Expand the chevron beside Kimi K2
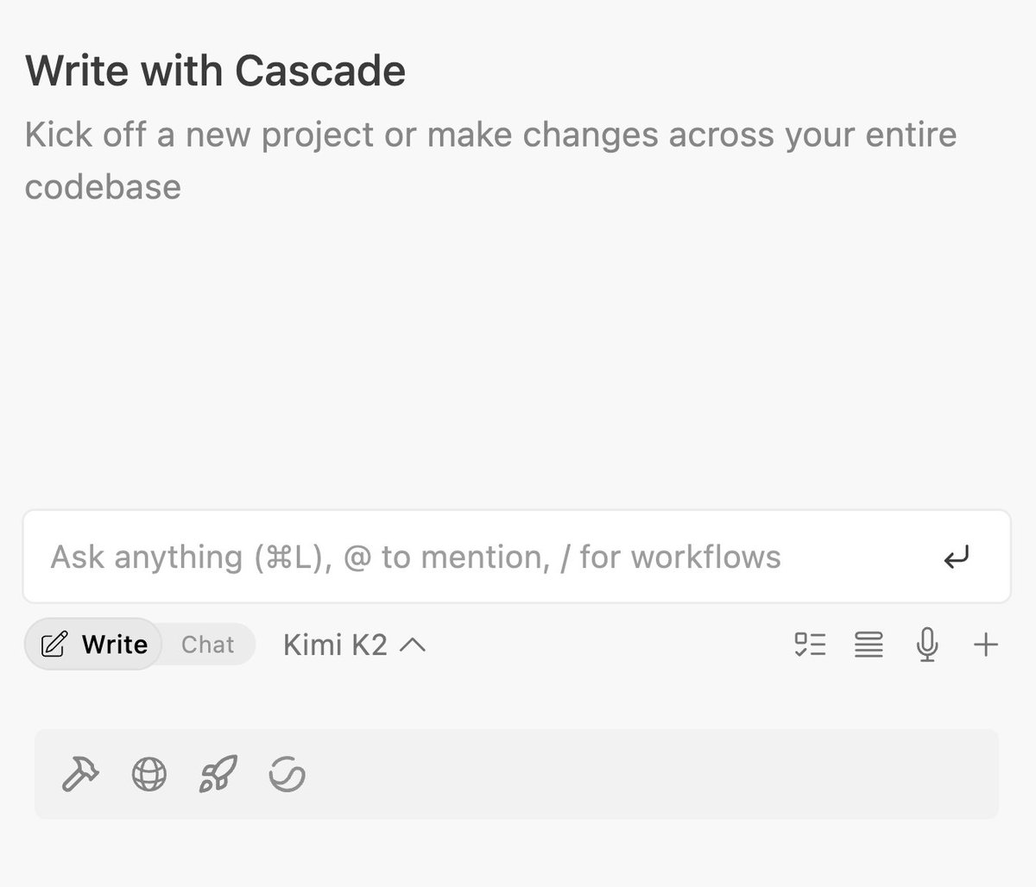 pyautogui.click(x=413, y=645)
